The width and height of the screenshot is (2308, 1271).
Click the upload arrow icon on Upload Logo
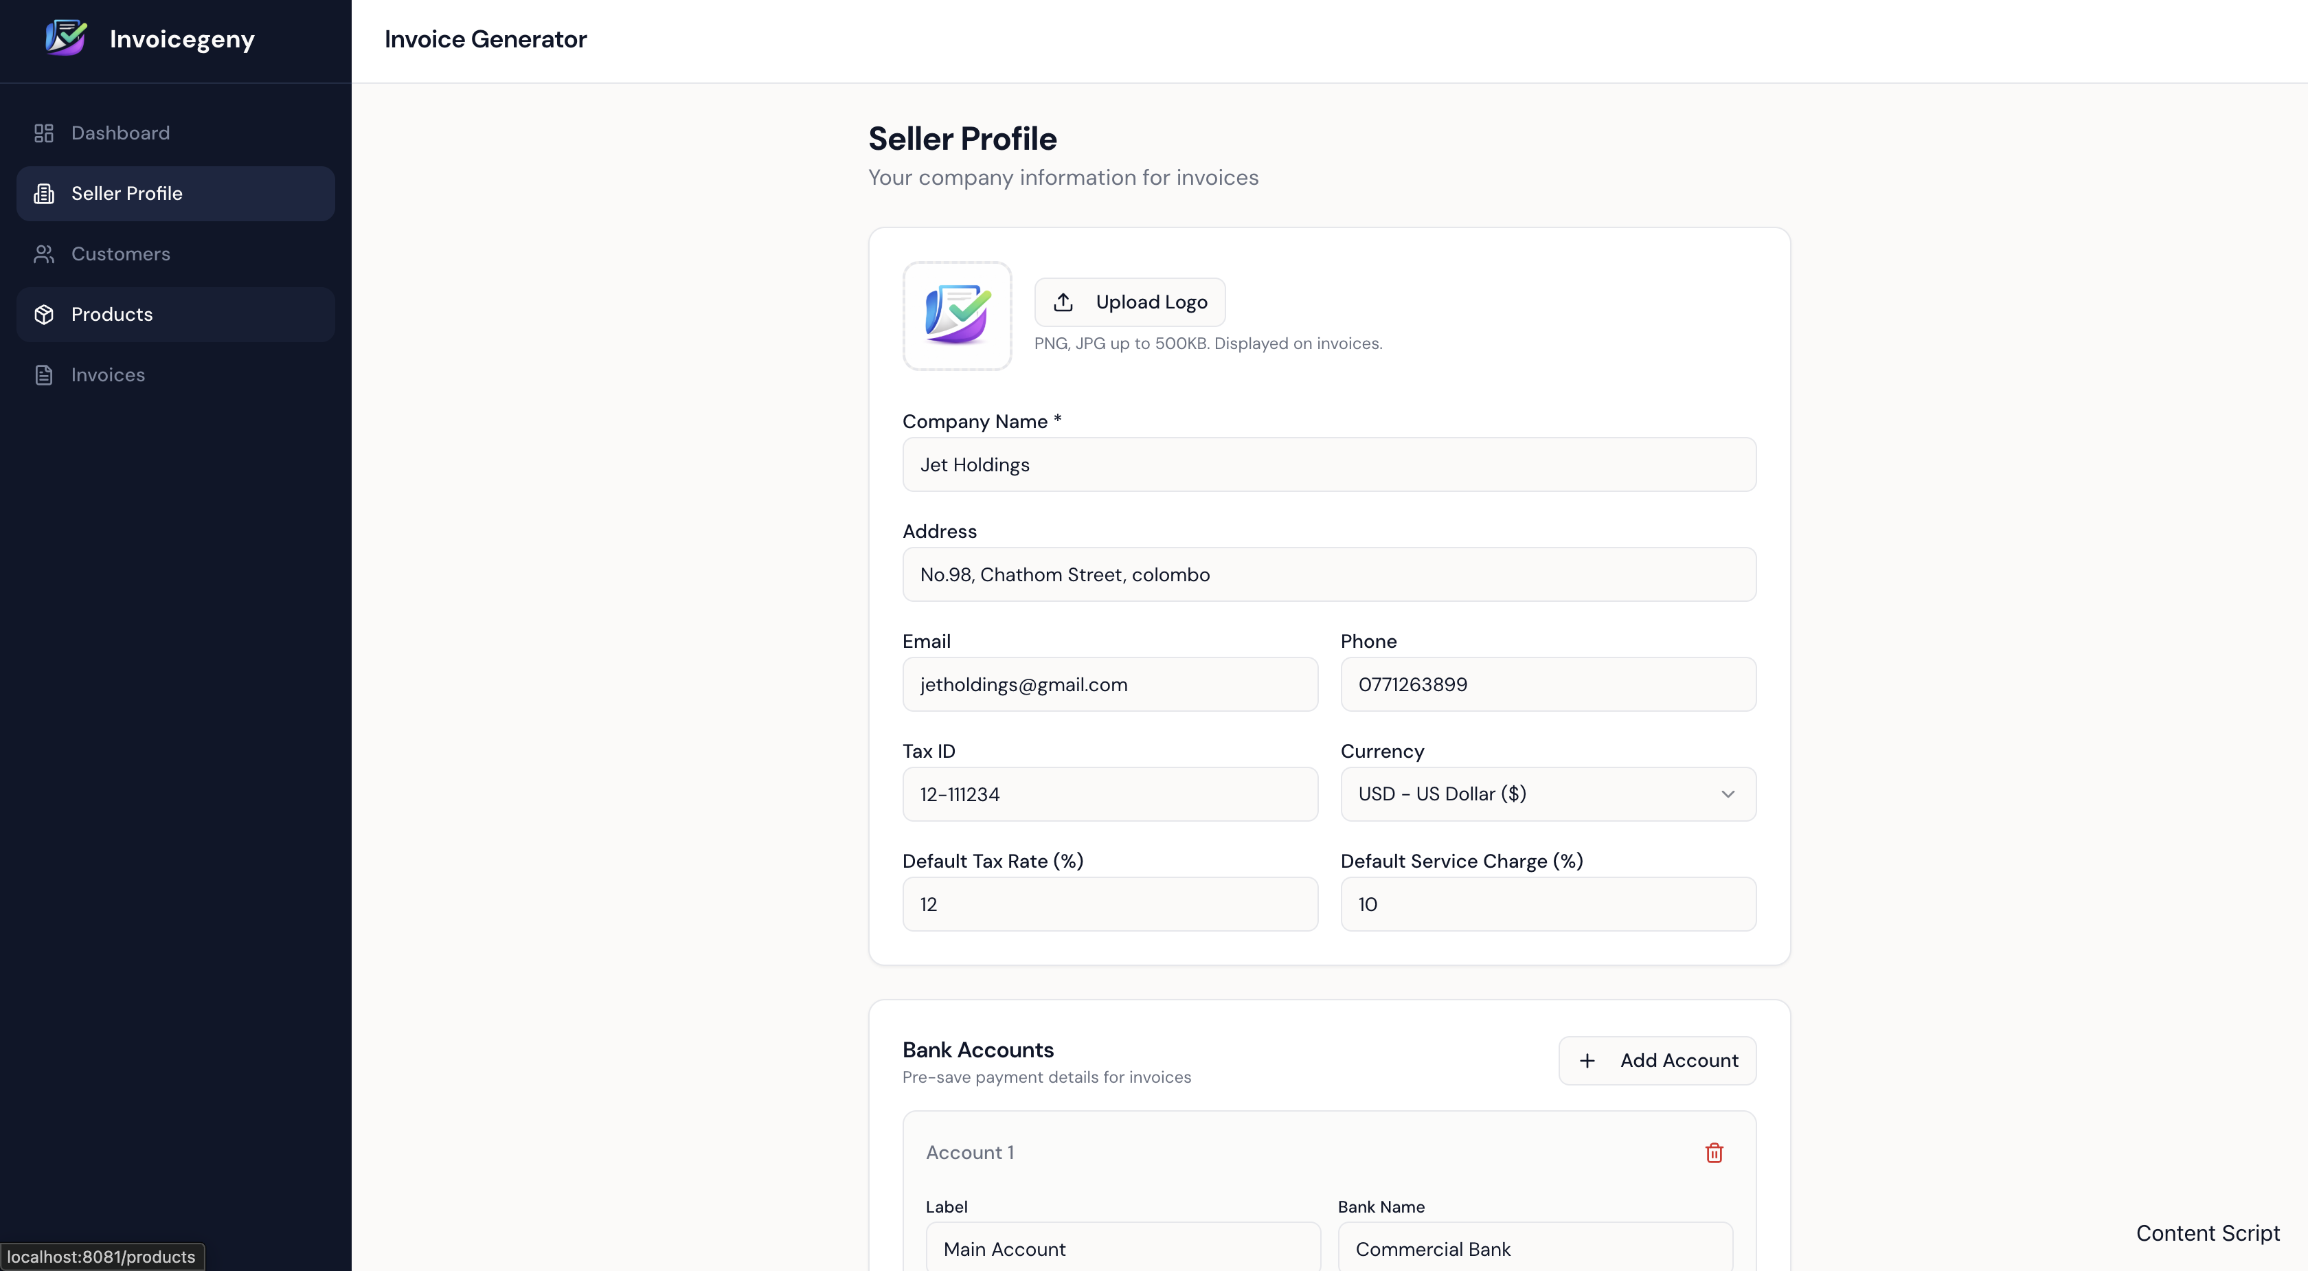coord(1063,302)
